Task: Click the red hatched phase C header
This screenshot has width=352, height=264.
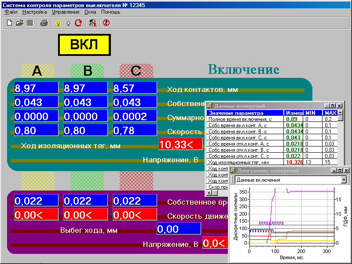Action: [136, 71]
